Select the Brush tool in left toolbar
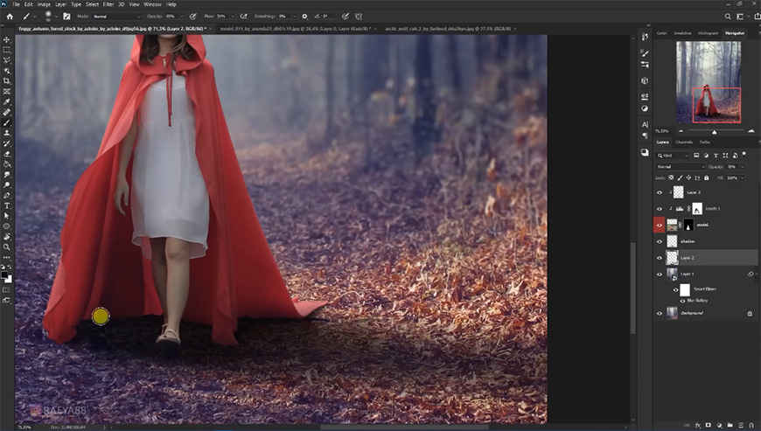 click(x=7, y=122)
